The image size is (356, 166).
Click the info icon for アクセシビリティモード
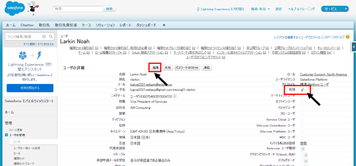click(306, 154)
